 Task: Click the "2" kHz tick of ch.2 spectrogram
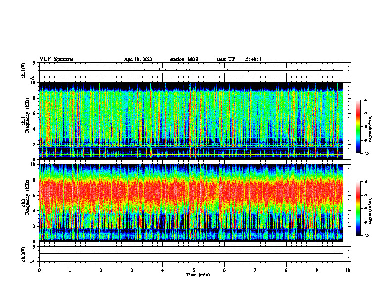(x=35, y=226)
